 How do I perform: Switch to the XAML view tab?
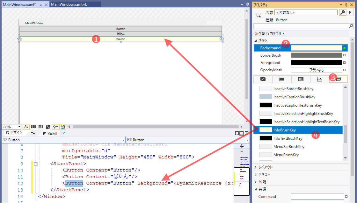click(51, 134)
